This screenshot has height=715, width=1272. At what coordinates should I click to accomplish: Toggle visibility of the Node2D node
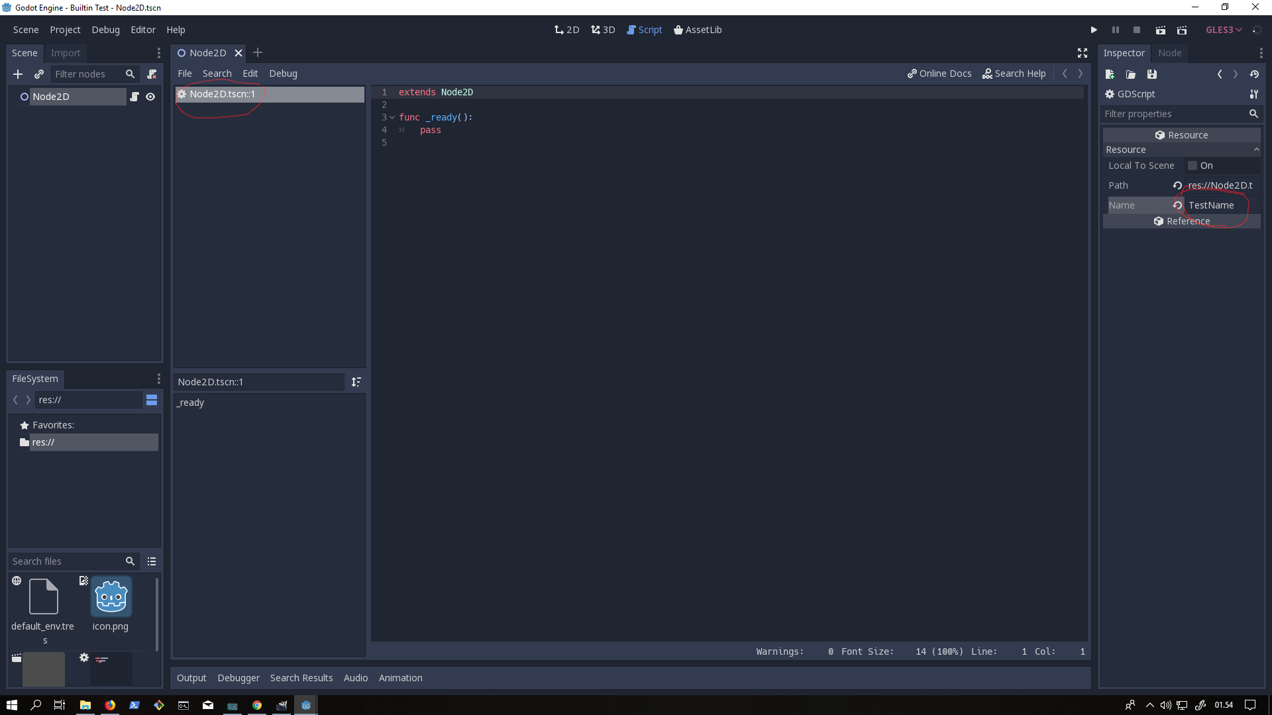click(150, 97)
